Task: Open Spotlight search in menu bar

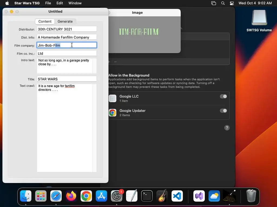Action: (x=223, y=3)
